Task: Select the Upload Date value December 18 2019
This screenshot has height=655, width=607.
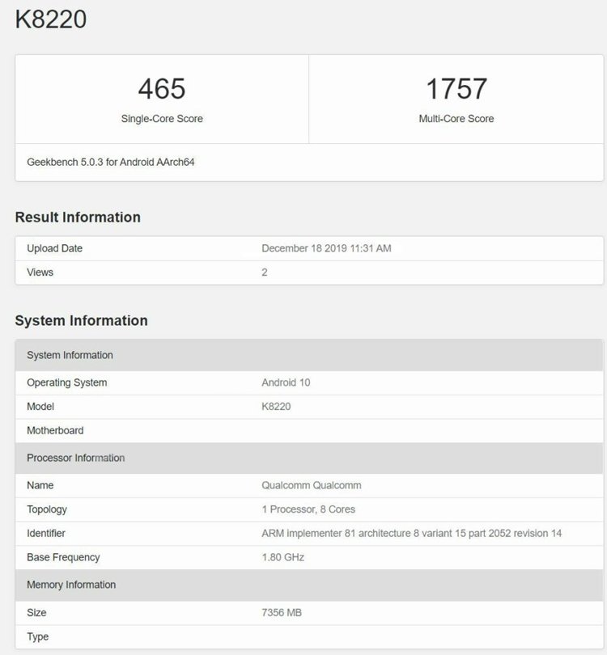Action: click(x=326, y=248)
